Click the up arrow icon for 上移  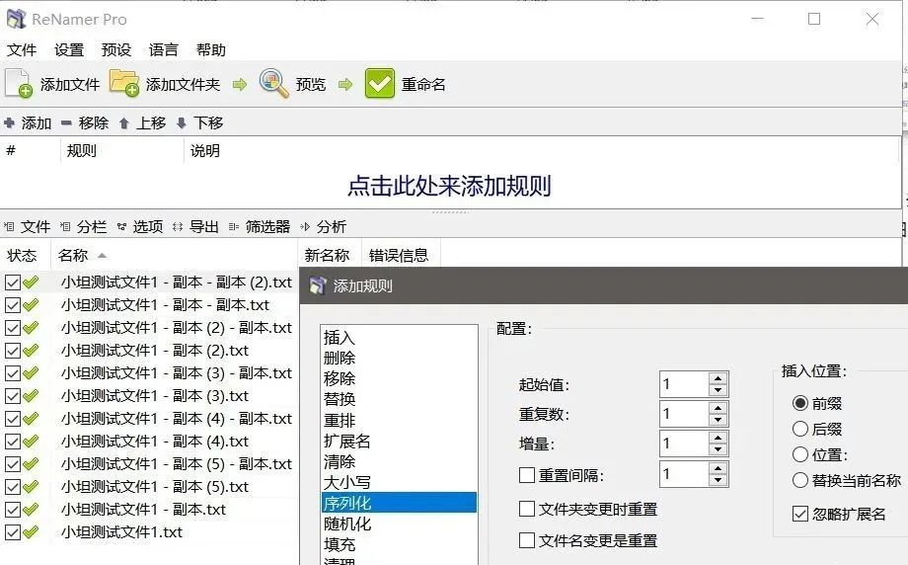click(124, 122)
